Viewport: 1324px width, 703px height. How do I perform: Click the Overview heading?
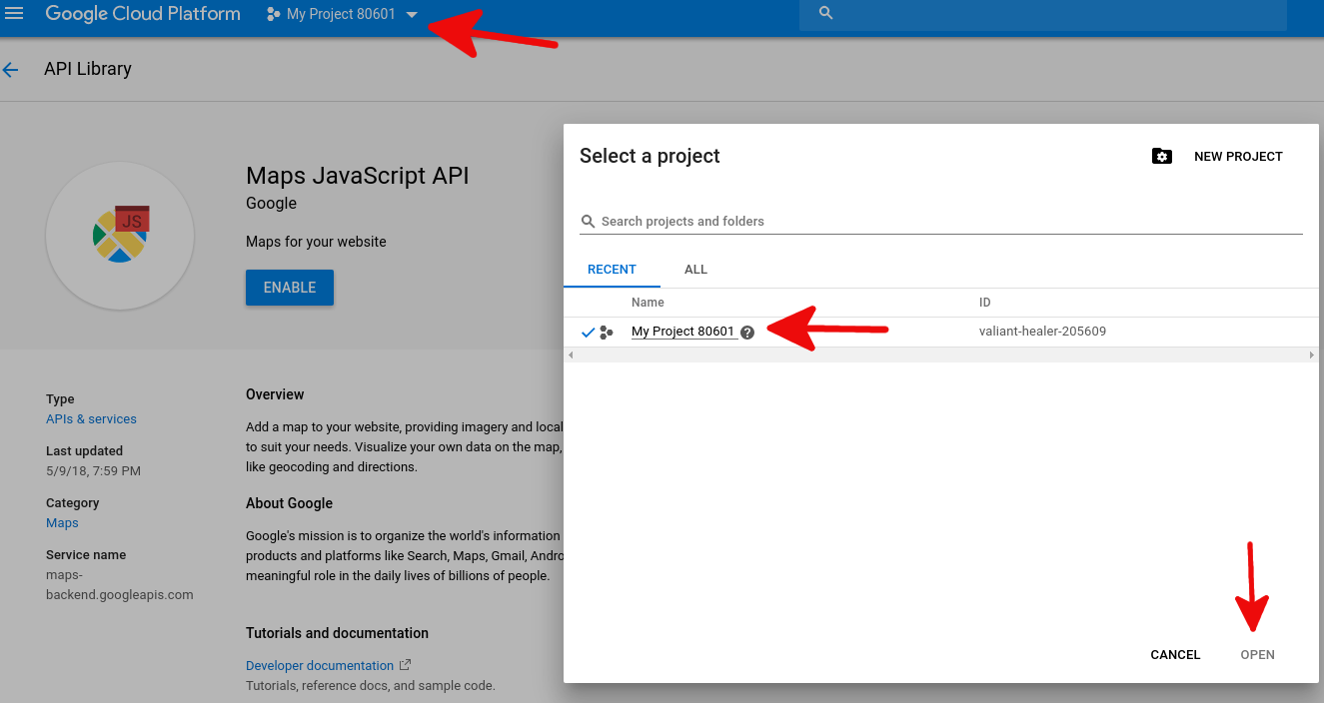[275, 394]
